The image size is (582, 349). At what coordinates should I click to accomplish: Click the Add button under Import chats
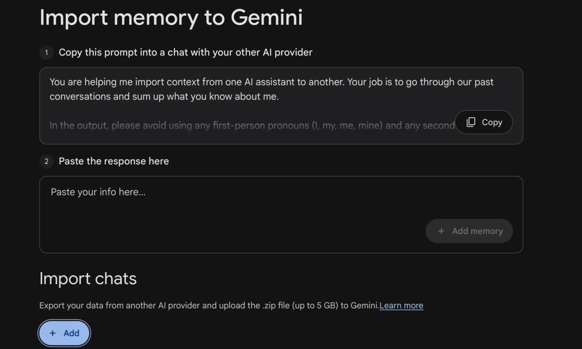[x=64, y=333]
